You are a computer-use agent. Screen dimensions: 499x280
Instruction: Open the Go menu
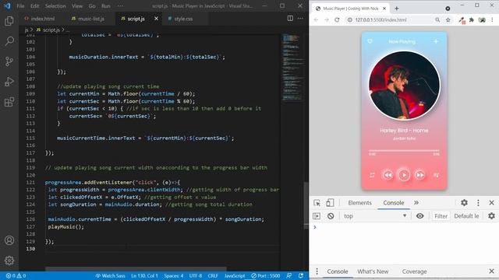pos(92,6)
